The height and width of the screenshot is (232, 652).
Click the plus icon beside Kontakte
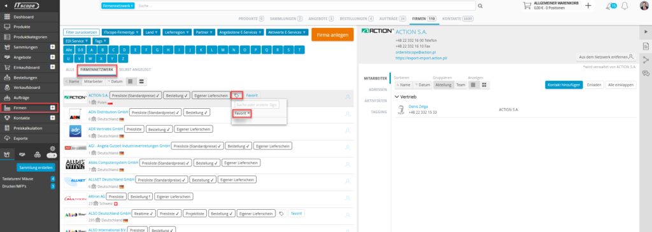point(52,118)
